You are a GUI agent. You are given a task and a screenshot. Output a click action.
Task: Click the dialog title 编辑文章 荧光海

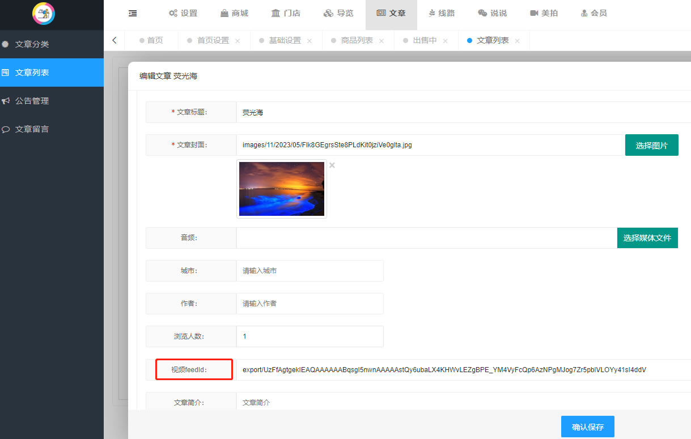168,76
